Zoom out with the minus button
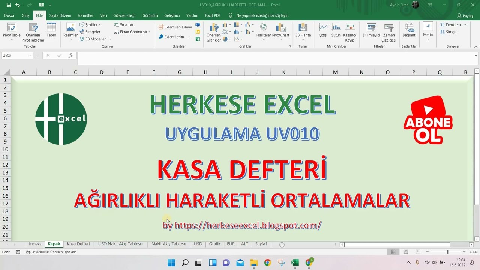 click(x=427, y=252)
